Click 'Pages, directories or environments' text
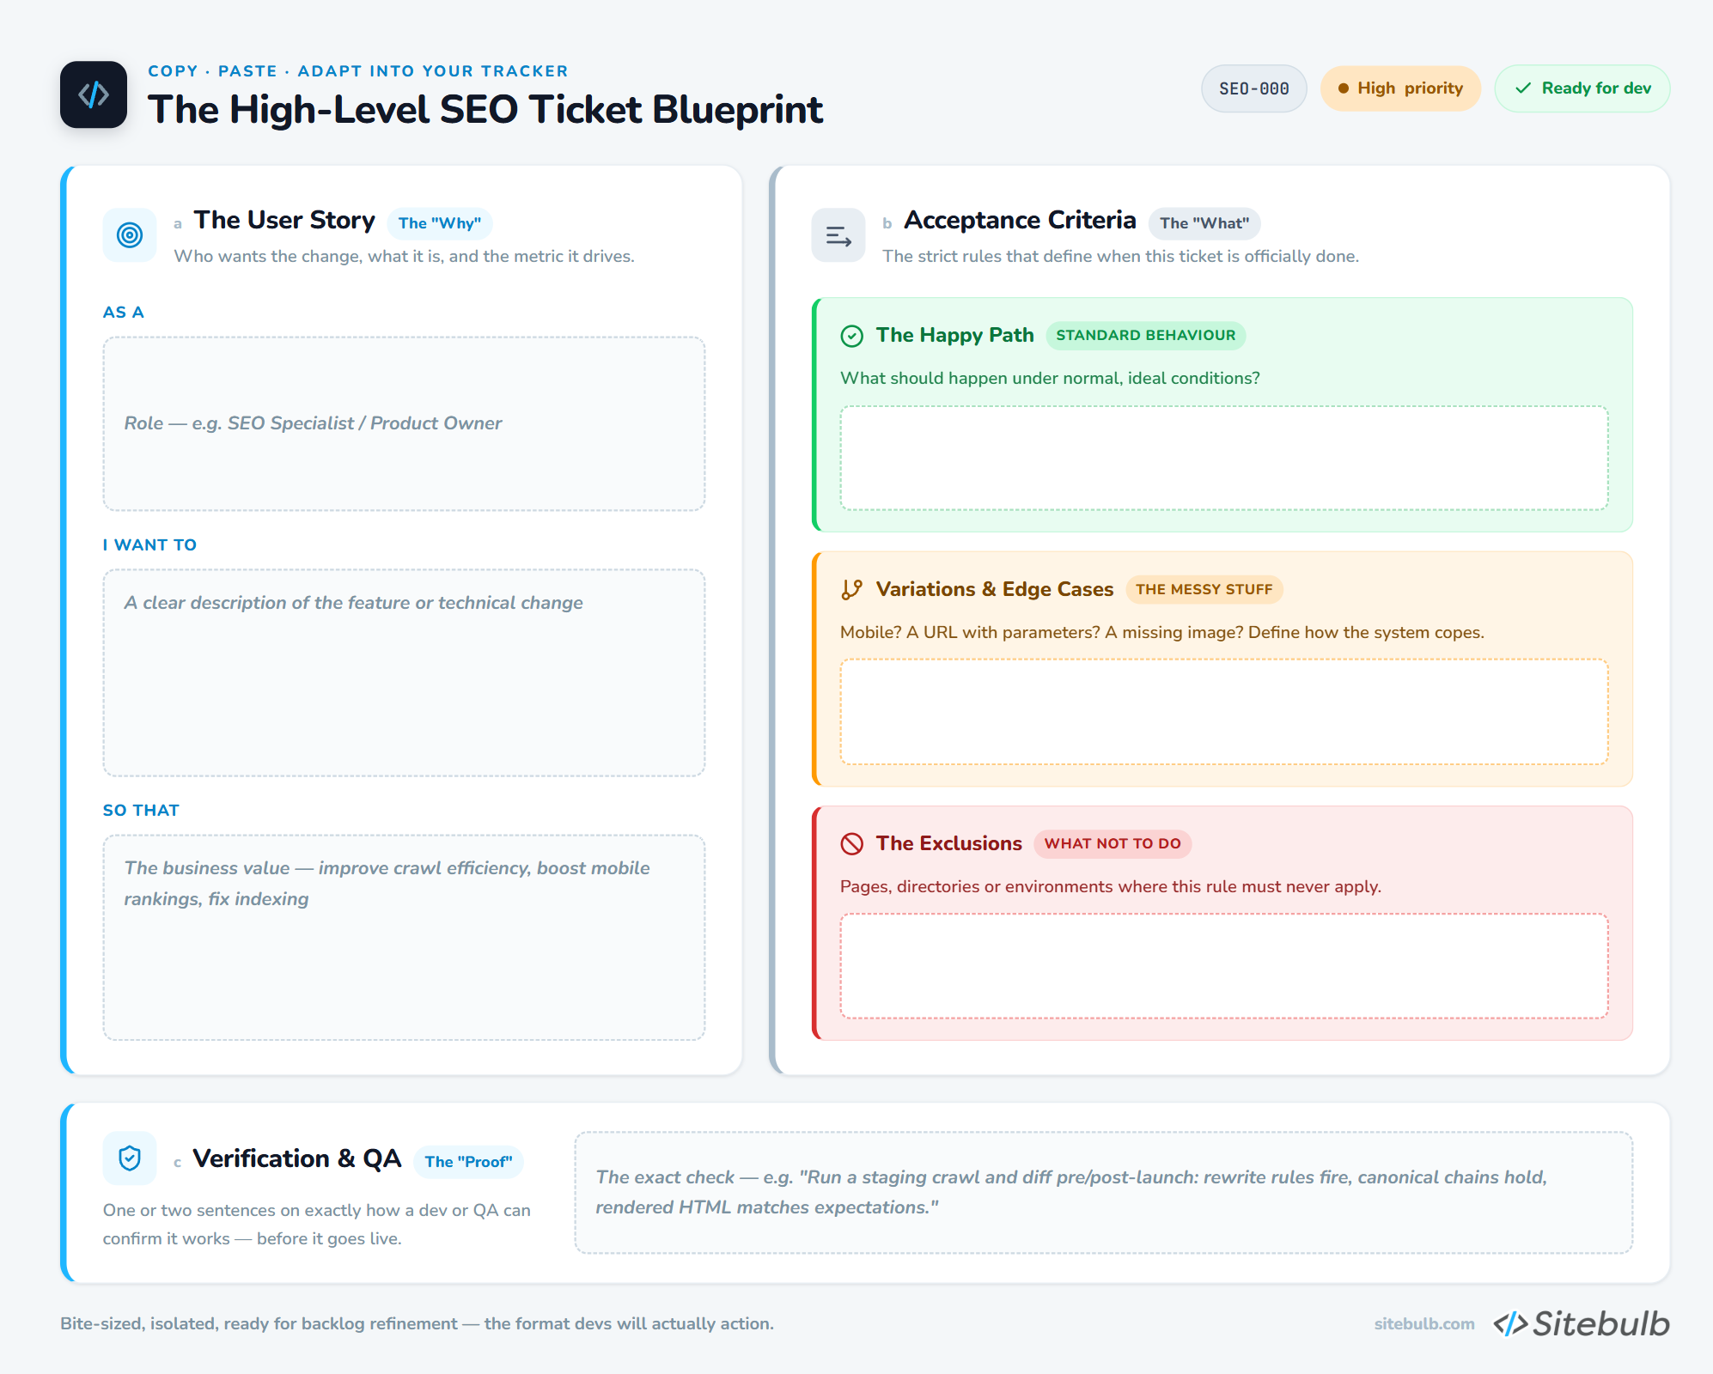The width and height of the screenshot is (1713, 1374). [x=1111, y=887]
